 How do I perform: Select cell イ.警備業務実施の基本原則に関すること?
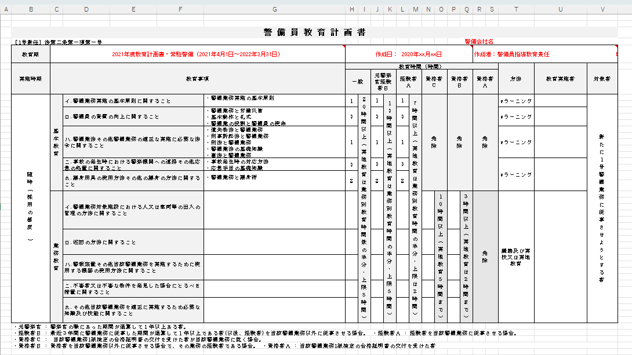[133, 101]
